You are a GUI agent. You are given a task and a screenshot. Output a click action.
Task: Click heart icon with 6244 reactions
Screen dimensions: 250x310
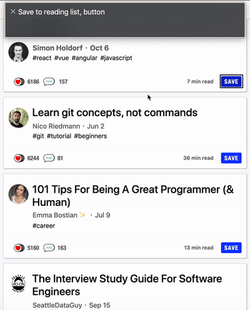tap(19, 158)
